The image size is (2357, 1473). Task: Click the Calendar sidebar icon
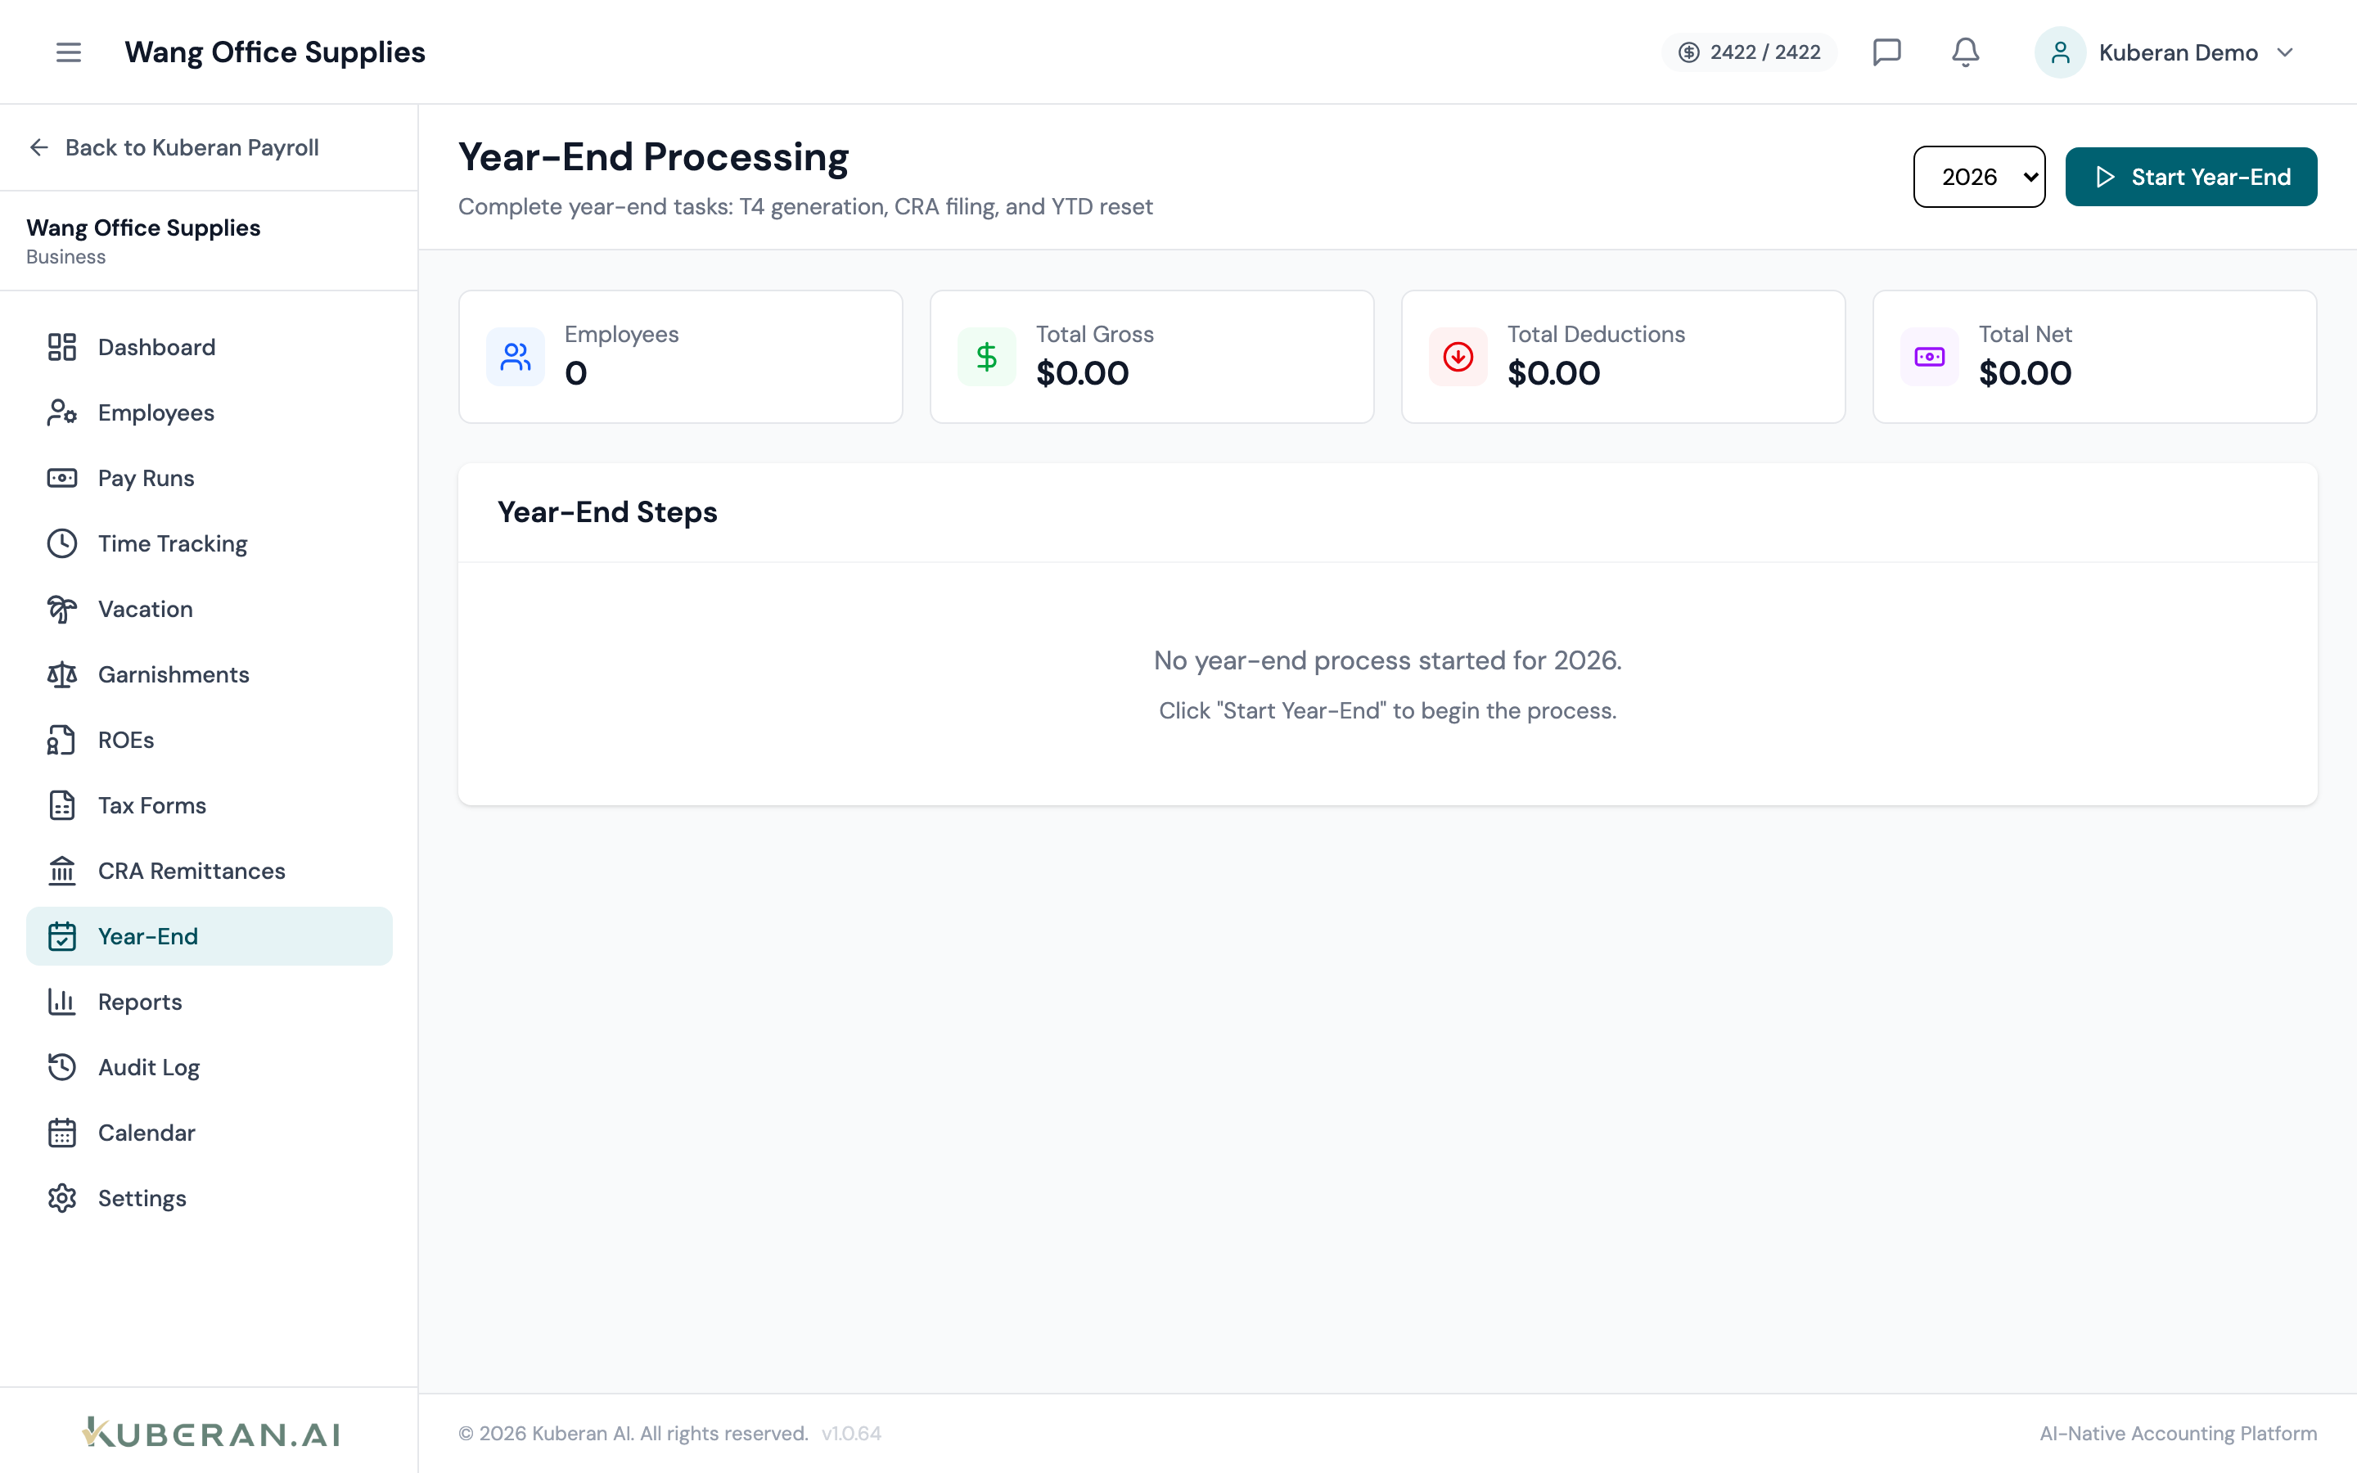[x=62, y=1133]
